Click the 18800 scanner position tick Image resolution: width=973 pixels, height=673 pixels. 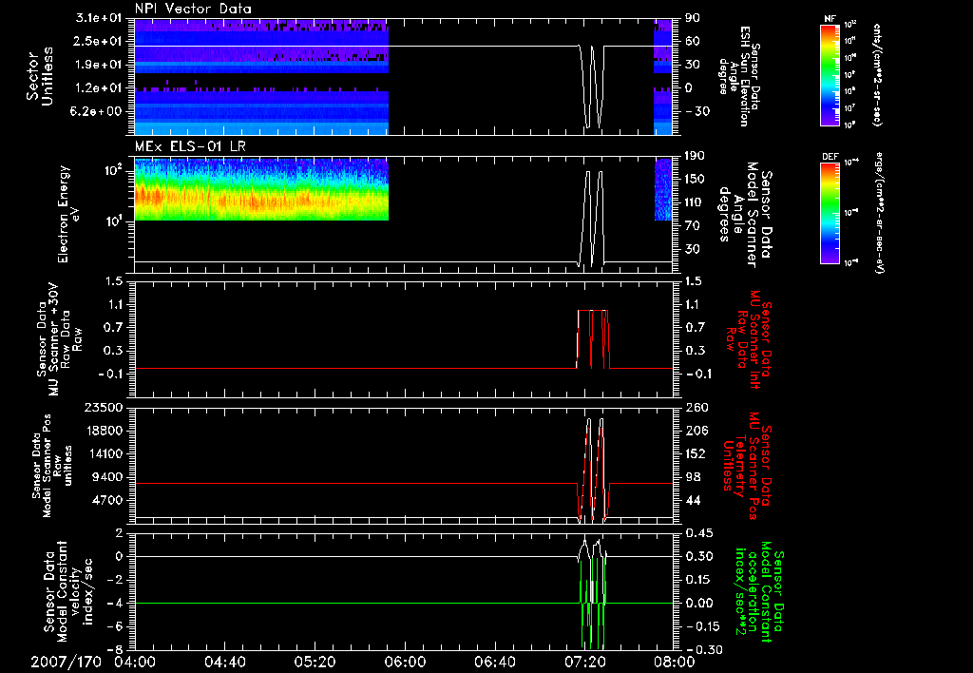104,431
